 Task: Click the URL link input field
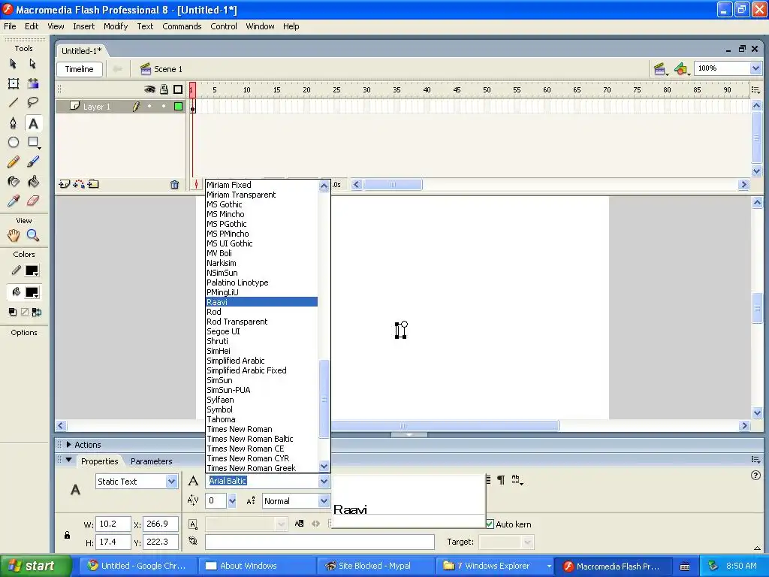tap(320, 542)
